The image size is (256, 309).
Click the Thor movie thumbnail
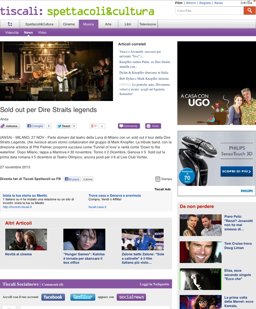(26, 239)
